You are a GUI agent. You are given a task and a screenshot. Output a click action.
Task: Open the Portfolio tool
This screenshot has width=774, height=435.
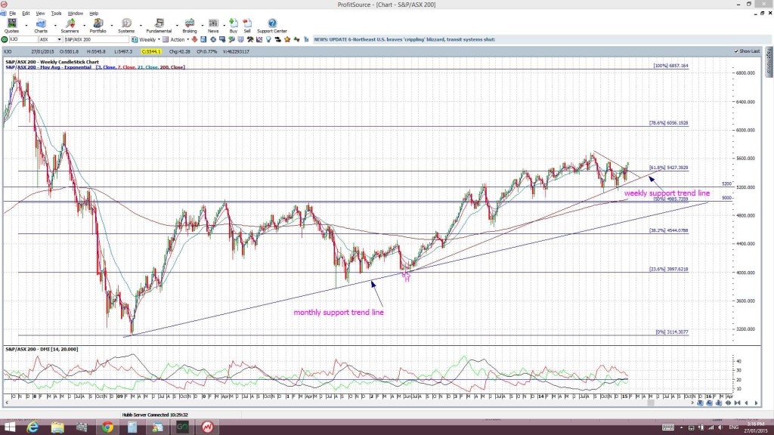pos(98,26)
